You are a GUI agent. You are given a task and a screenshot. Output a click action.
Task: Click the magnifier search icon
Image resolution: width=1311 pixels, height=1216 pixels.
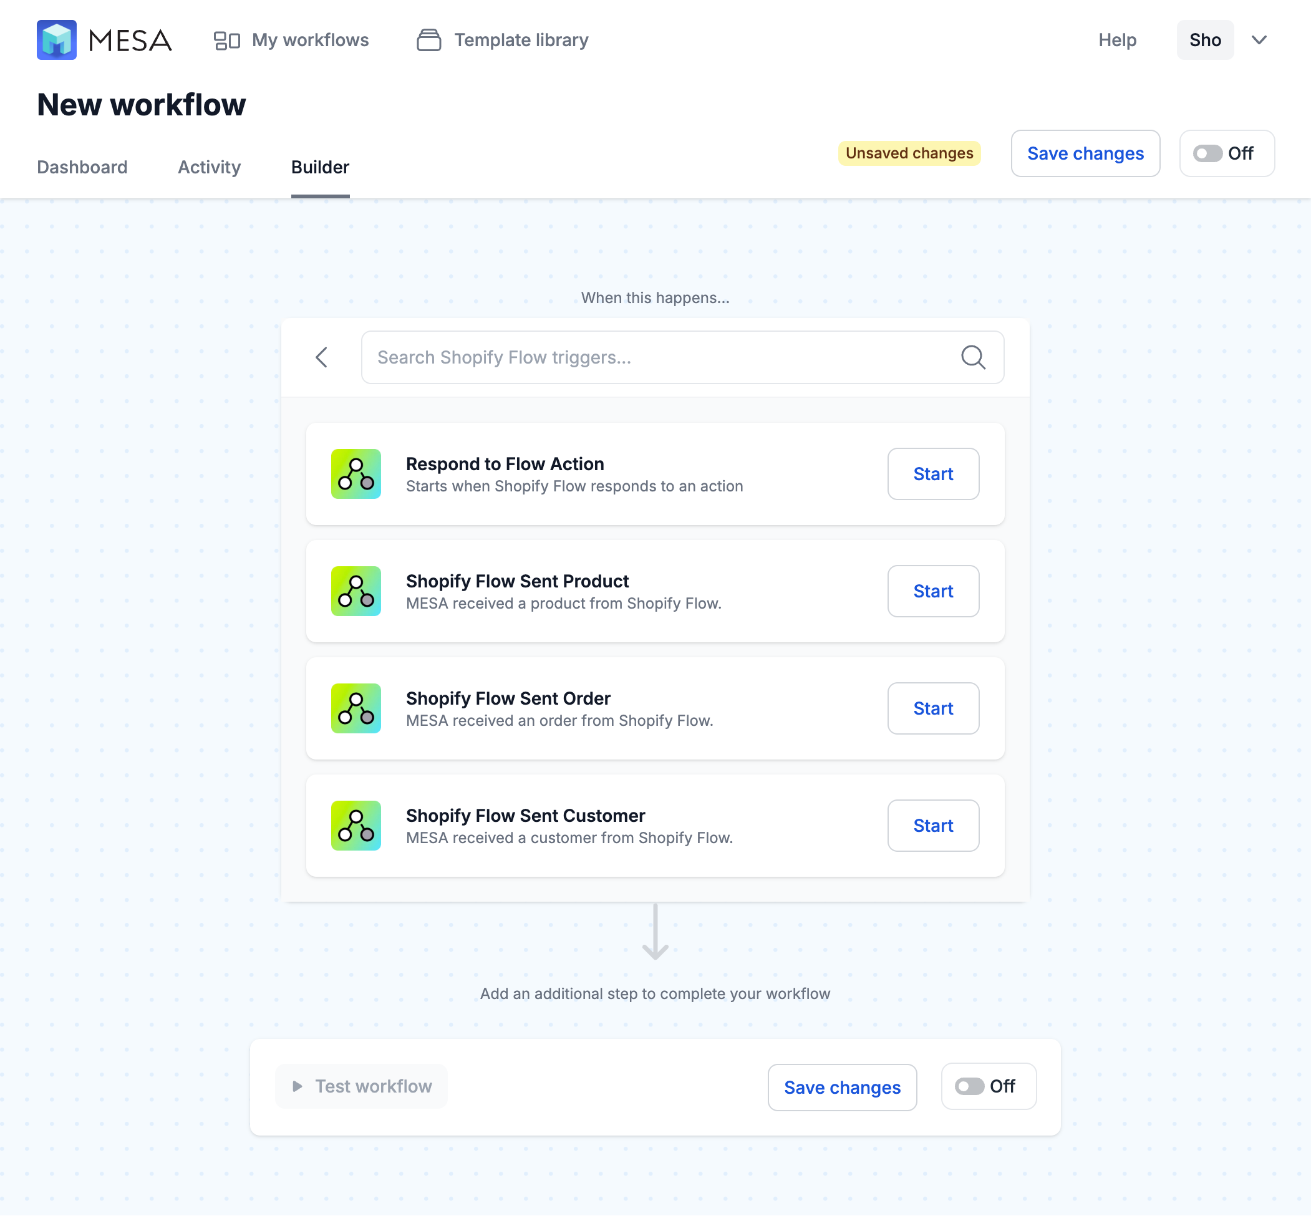tap(973, 357)
